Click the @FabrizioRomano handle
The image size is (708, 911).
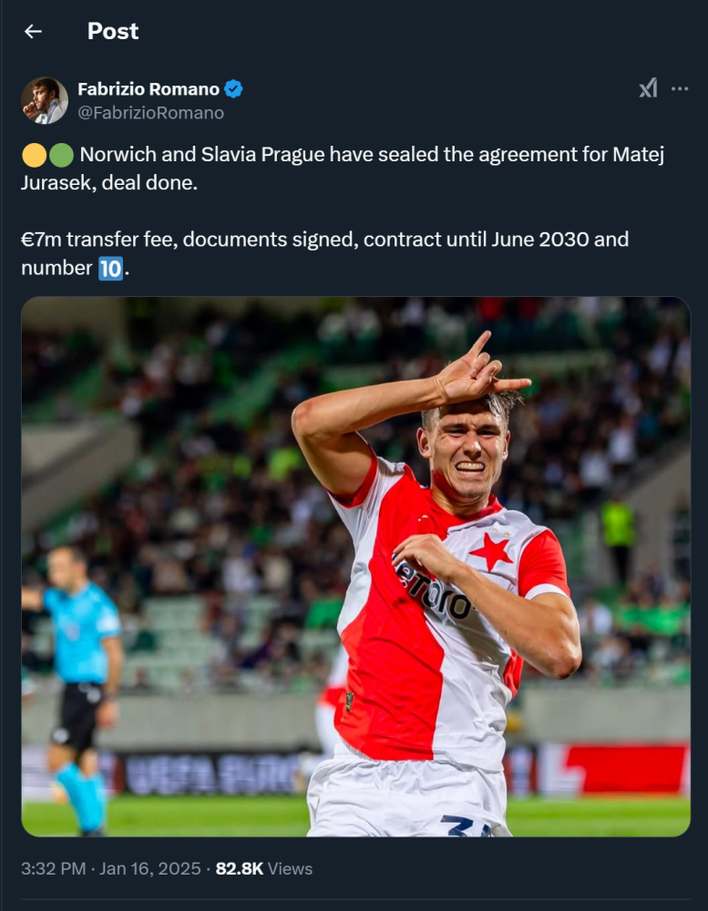tap(150, 113)
